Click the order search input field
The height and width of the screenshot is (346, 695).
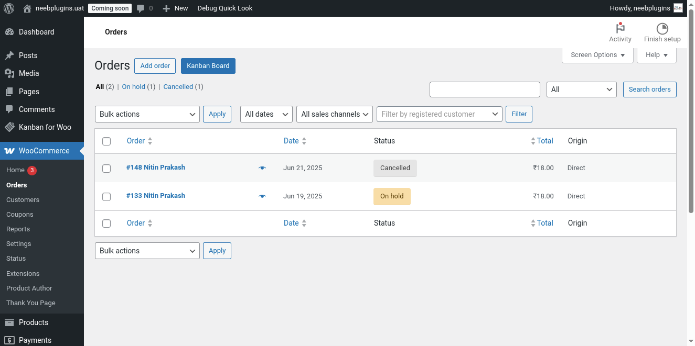(x=484, y=89)
